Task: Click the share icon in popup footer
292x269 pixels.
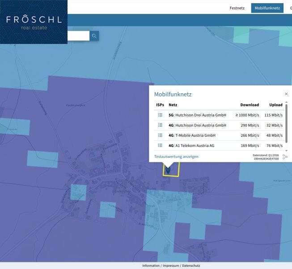Action: 285,157
